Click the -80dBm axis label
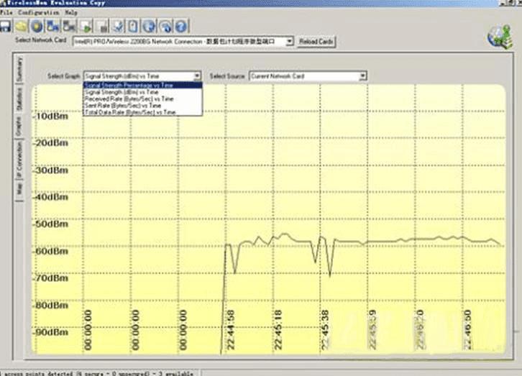 tap(50, 305)
